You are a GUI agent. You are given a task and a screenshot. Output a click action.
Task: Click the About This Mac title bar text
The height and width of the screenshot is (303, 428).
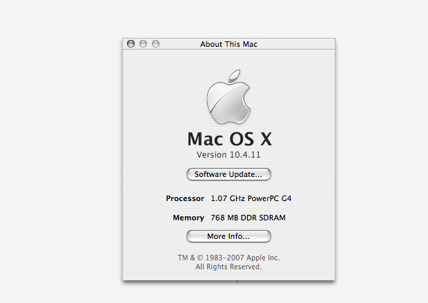228,44
